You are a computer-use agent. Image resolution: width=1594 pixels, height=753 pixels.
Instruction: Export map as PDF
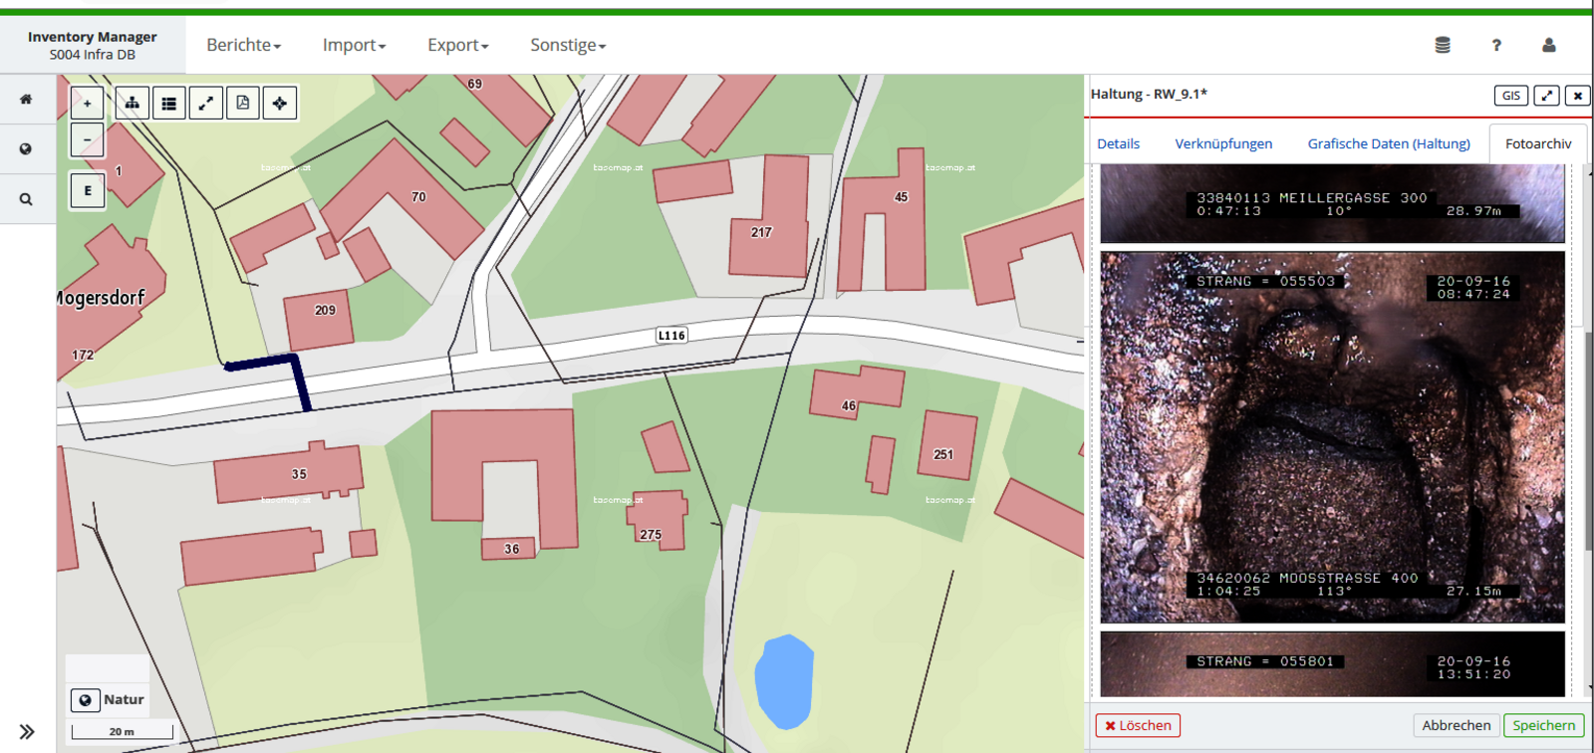coord(243,103)
